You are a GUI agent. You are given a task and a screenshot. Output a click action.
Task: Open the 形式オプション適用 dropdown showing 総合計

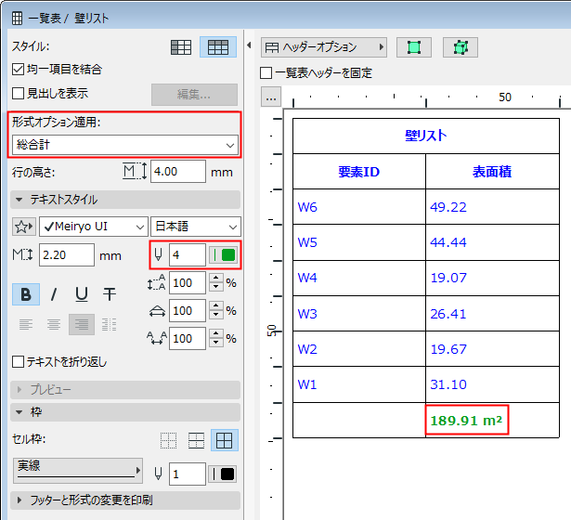click(125, 145)
